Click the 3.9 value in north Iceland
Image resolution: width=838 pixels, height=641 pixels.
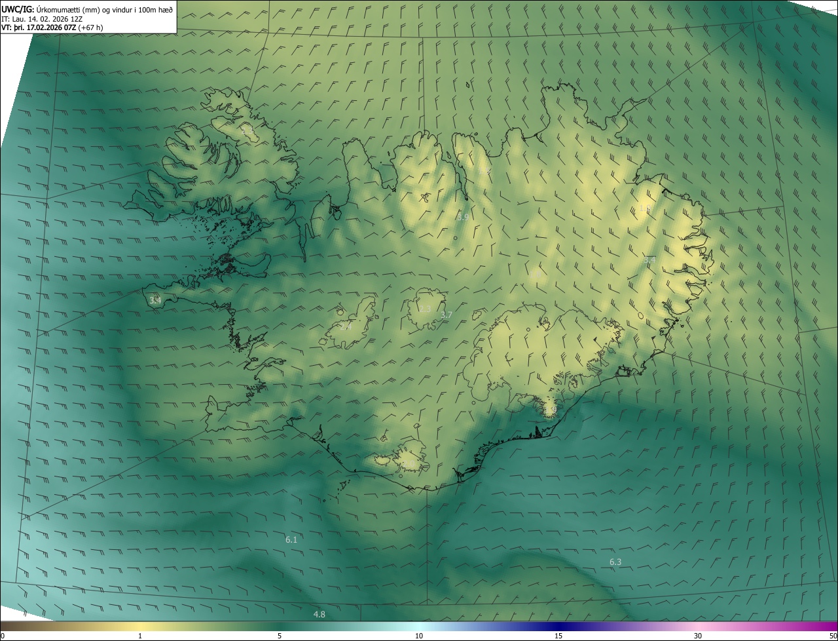coord(463,217)
